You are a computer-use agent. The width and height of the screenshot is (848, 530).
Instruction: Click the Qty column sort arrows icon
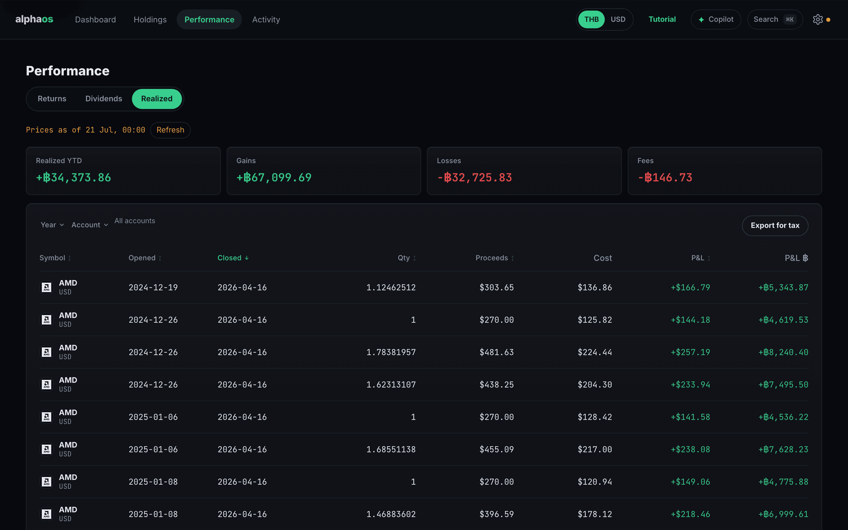[x=414, y=258]
